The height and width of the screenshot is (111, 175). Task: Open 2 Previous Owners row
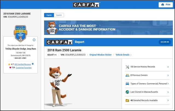click(x=147, y=75)
